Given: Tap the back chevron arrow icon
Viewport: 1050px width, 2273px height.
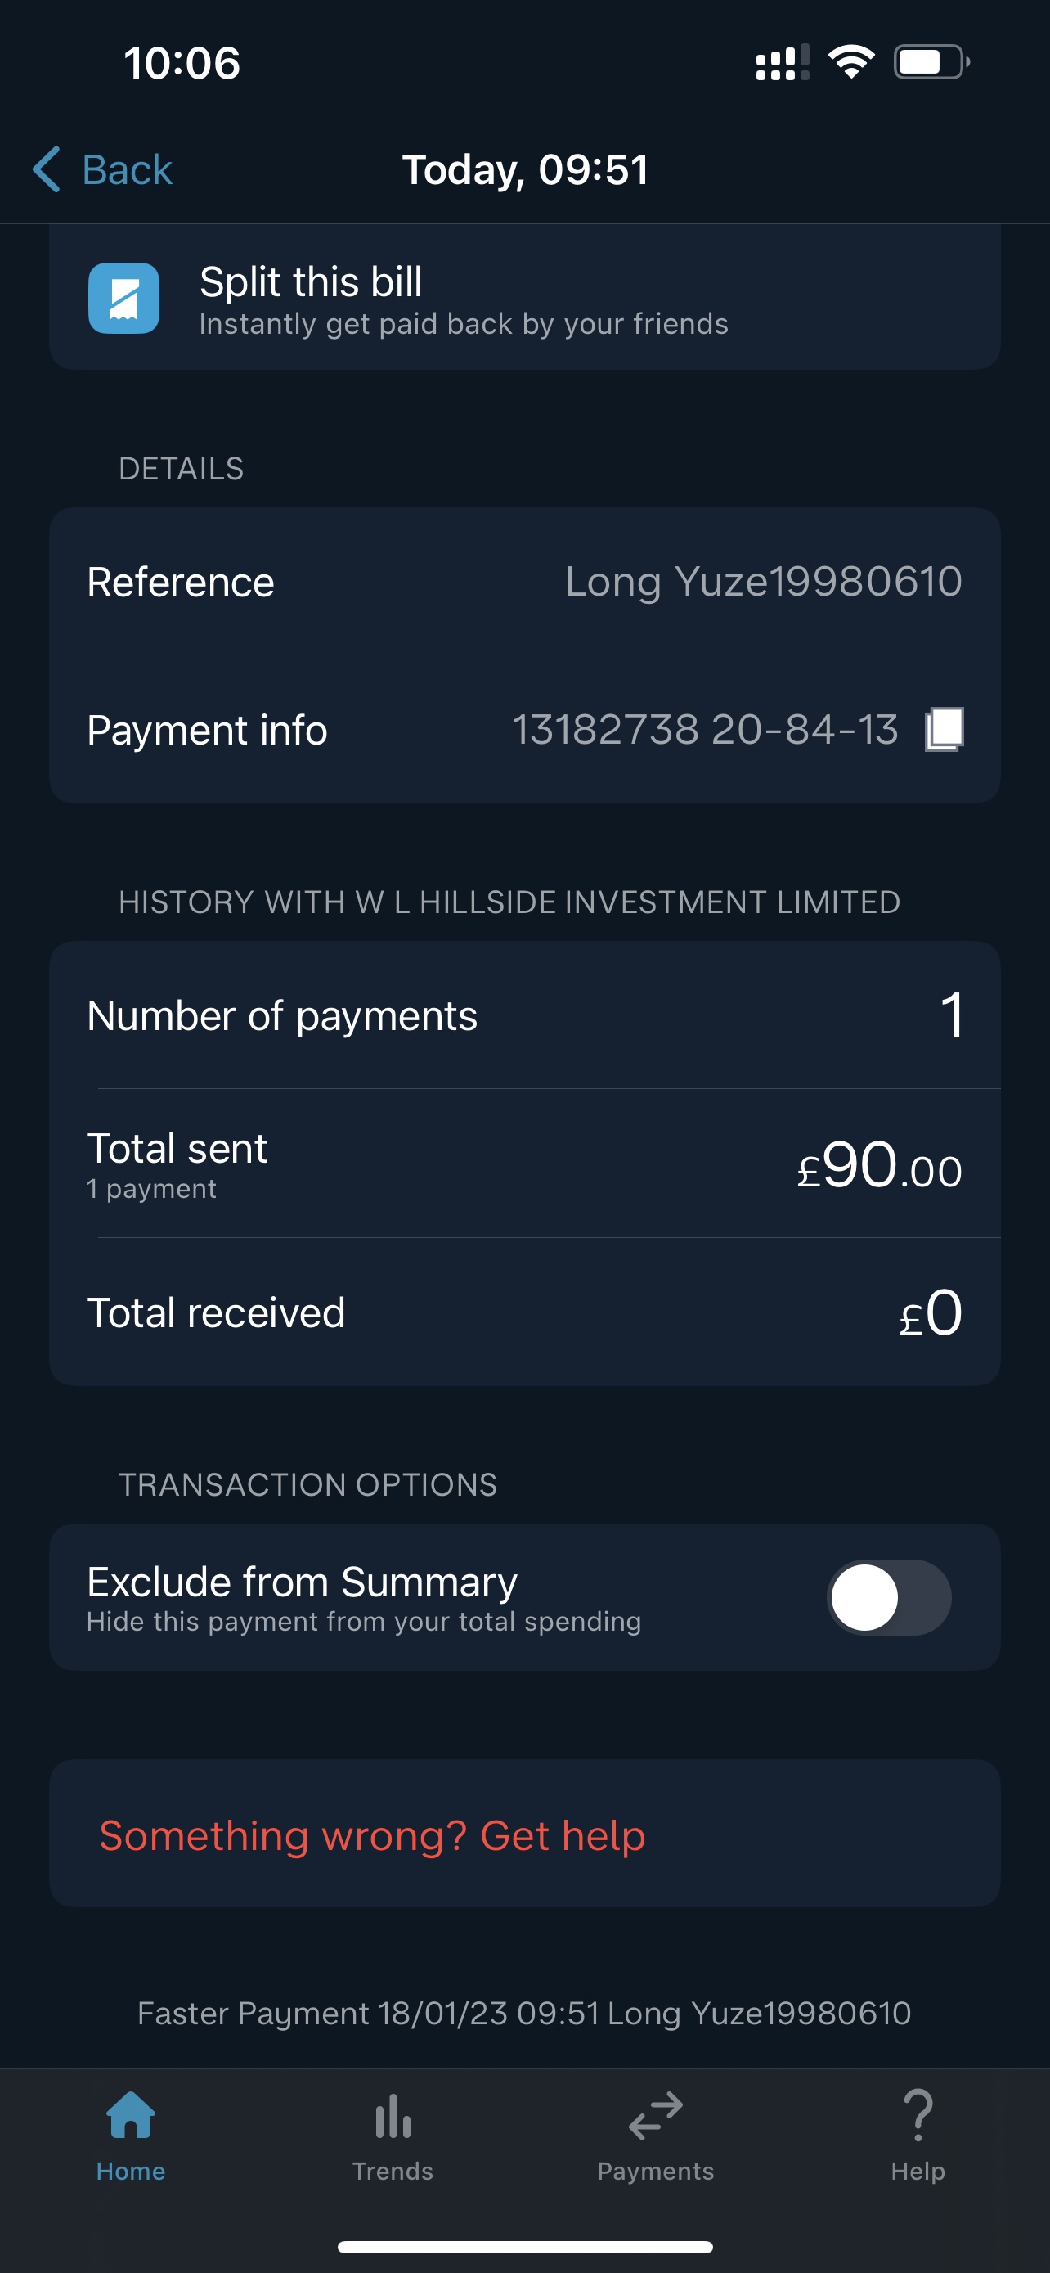Looking at the screenshot, I should tap(47, 169).
